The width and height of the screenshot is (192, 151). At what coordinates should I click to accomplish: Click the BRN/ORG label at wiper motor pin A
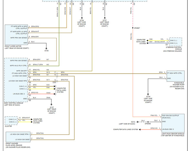coord(35,27)
